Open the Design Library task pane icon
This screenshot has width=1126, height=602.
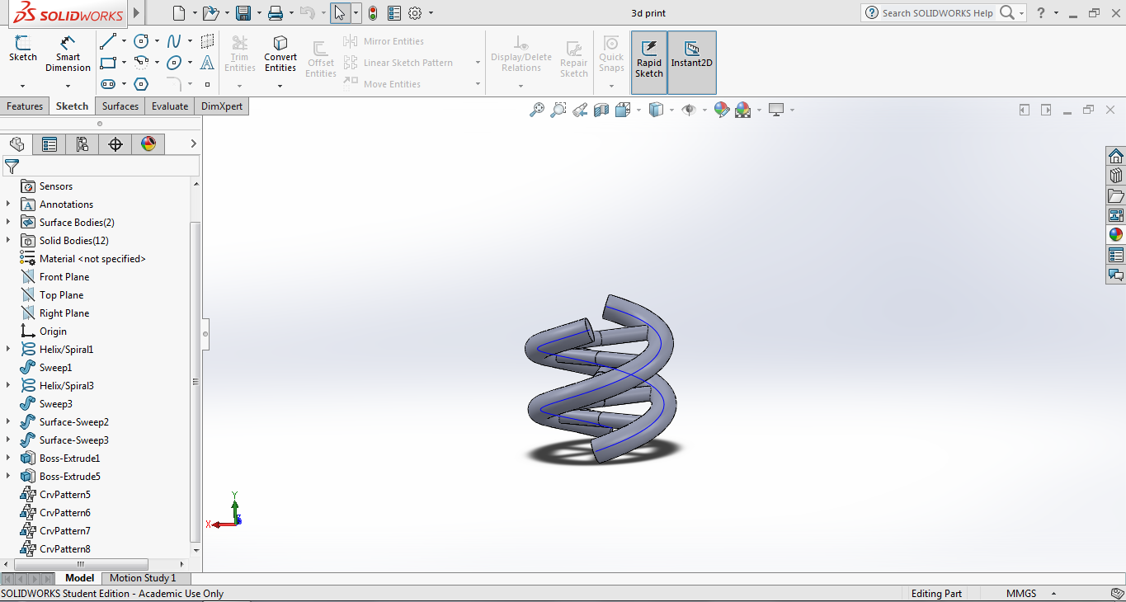pos(1116,176)
